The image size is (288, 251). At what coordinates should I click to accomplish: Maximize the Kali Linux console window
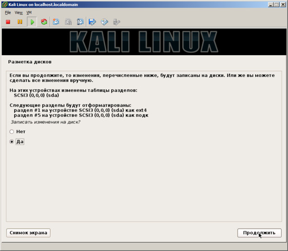tap(276, 4)
